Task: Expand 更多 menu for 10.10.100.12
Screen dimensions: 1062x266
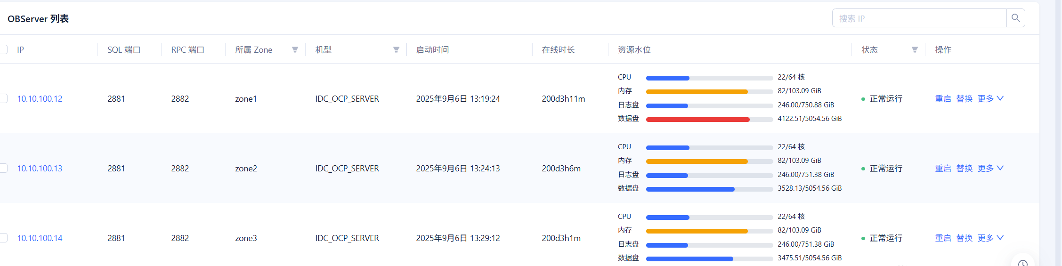Action: (990, 98)
